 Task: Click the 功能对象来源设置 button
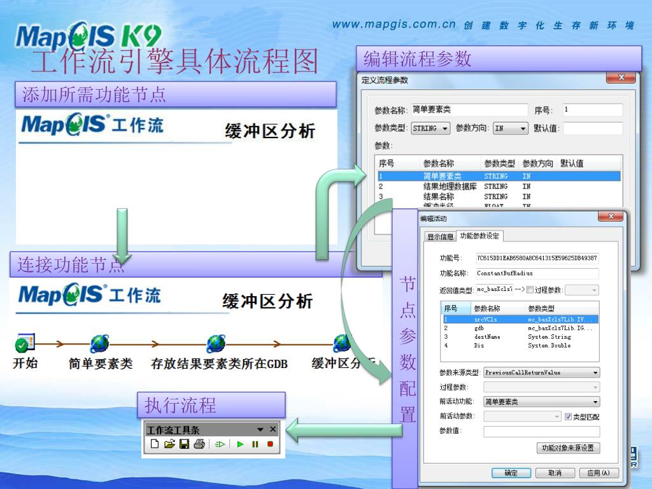pos(568,448)
